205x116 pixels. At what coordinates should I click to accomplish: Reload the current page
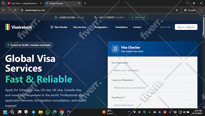click(x=15, y=10)
